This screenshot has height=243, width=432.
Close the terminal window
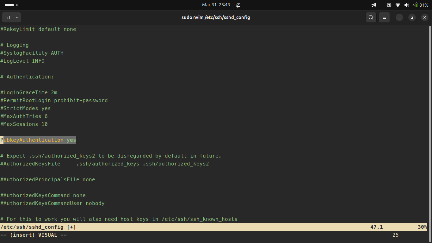[x=425, y=17]
